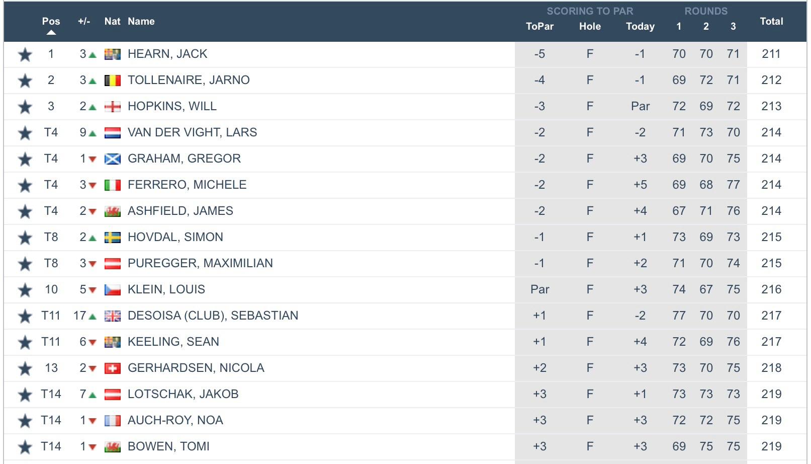
Task: Sort leaderboard by Pos column
Action: pos(51,22)
